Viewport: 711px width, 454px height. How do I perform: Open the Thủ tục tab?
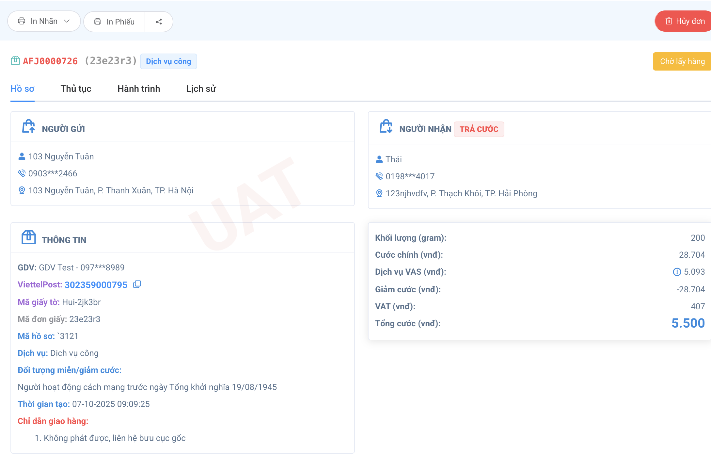[76, 89]
